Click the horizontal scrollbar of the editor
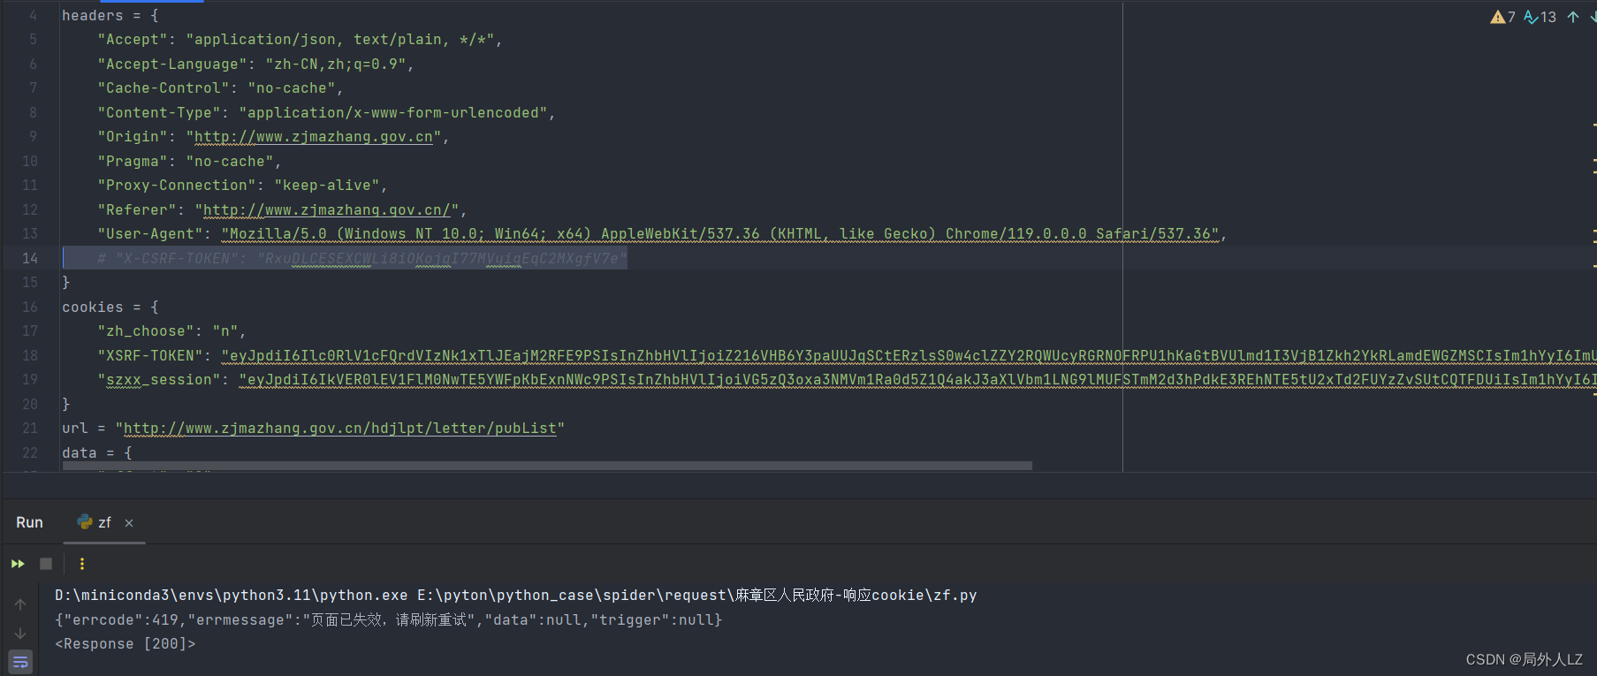The height and width of the screenshot is (676, 1597). click(547, 466)
